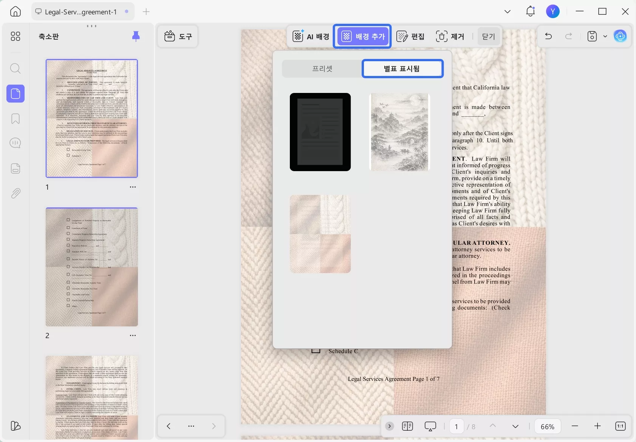Select 편집 to edit the background
Screen dimensions: 636x442
click(x=410, y=36)
